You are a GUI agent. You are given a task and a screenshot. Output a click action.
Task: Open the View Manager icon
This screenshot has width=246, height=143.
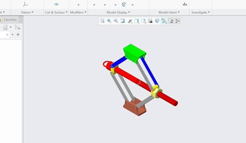coord(150,21)
